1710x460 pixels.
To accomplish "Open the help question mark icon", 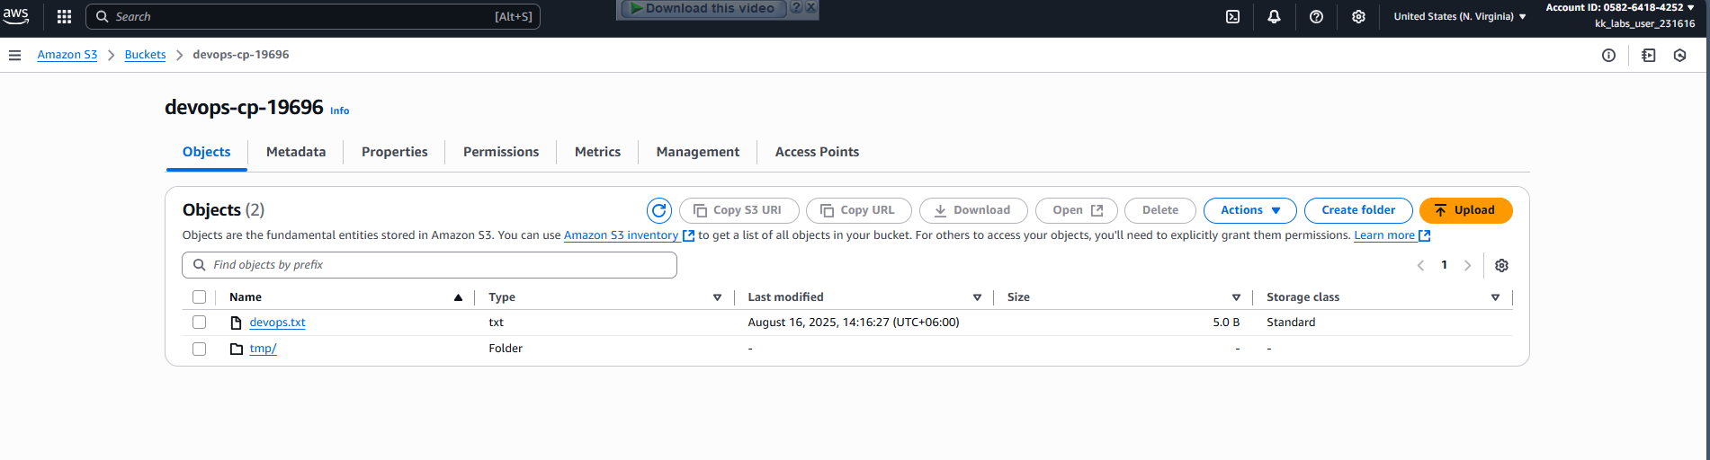I will [1316, 16].
